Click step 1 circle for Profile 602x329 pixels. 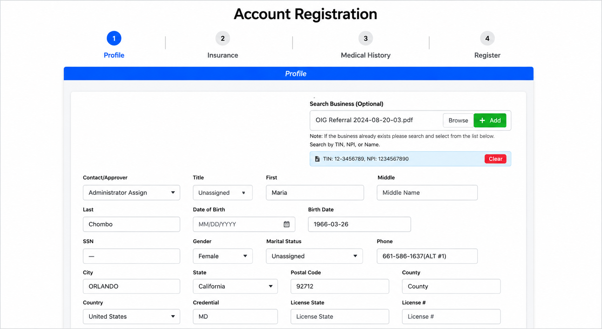pyautogui.click(x=114, y=38)
